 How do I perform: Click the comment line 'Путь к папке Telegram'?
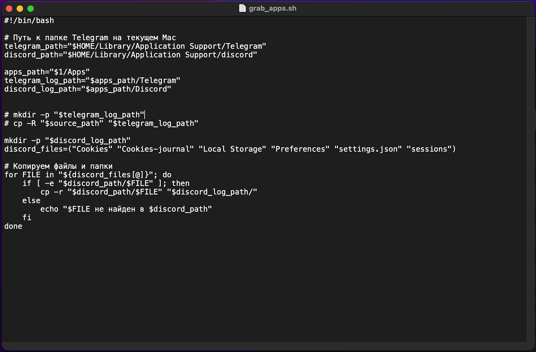(90, 38)
